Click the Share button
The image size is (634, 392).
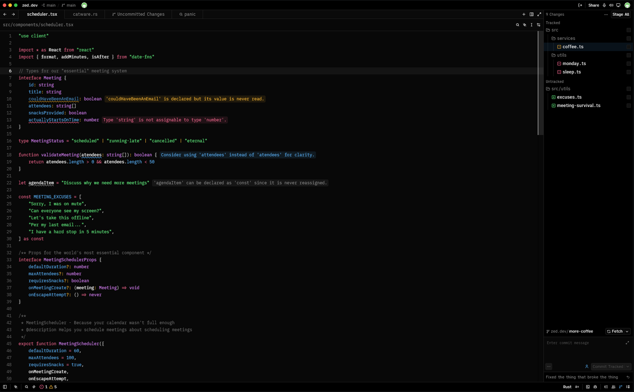pyautogui.click(x=594, y=5)
